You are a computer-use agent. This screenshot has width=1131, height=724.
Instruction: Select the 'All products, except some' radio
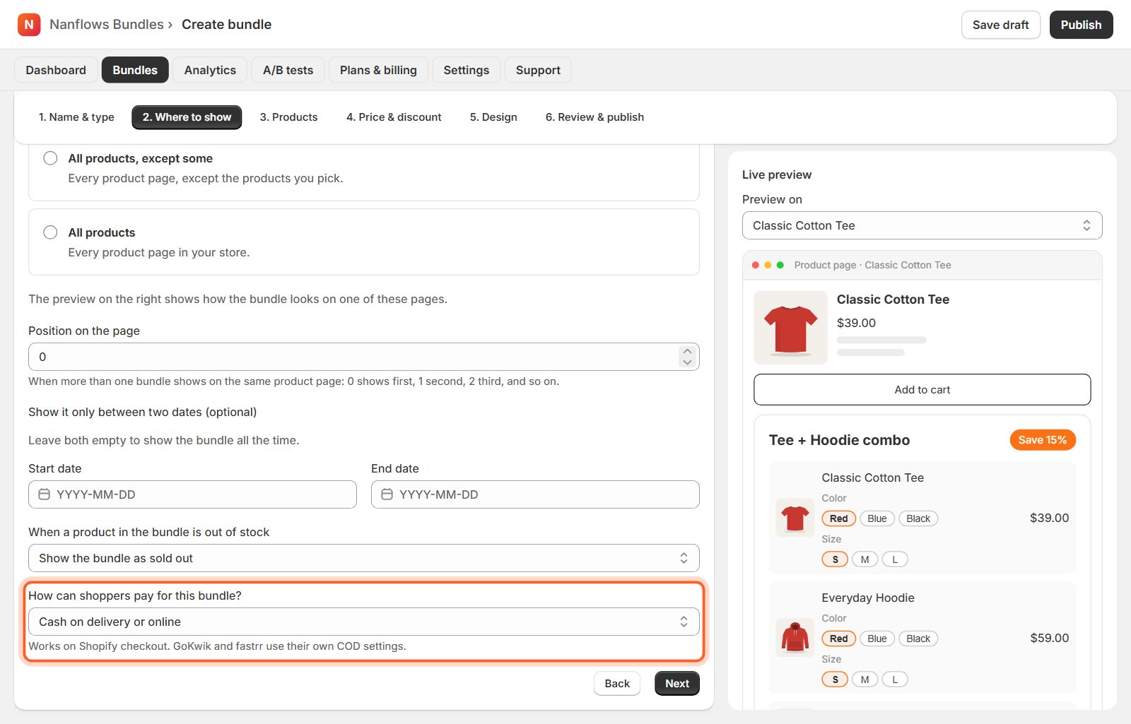point(50,158)
